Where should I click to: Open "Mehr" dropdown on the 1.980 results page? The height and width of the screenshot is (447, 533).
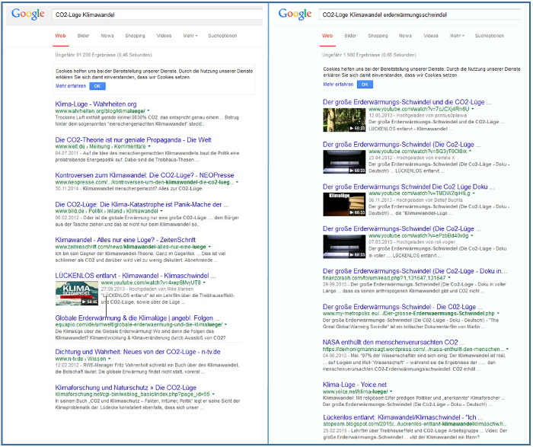(x=457, y=36)
